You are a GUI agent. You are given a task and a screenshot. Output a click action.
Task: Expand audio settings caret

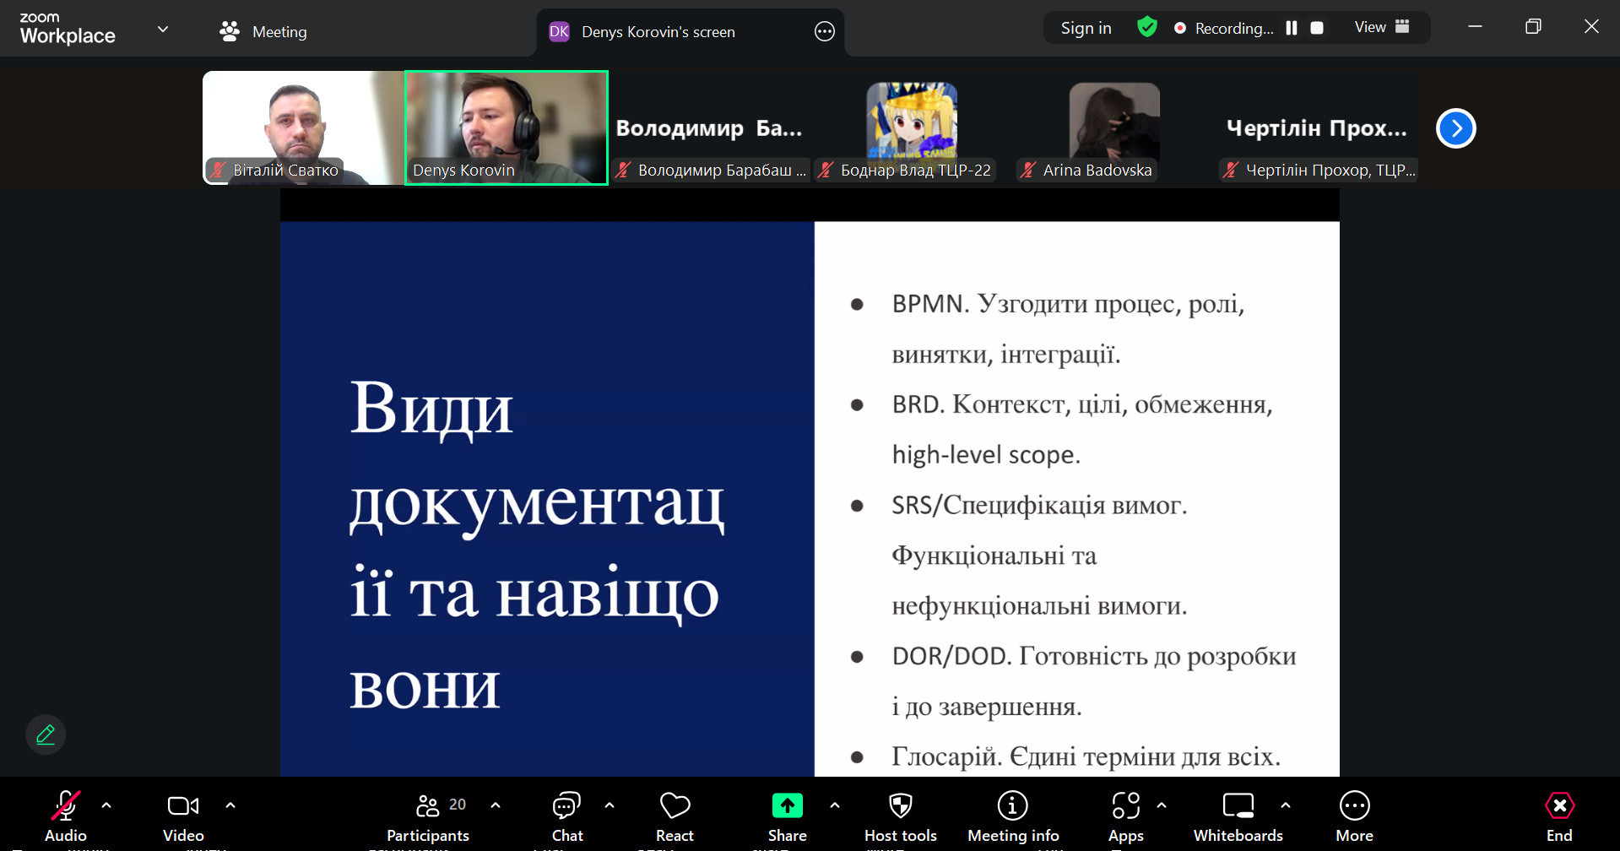pos(106,805)
